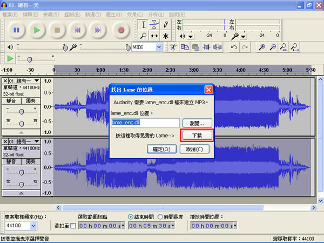
Task: Open end time format dropdown
Action: pos(173,225)
